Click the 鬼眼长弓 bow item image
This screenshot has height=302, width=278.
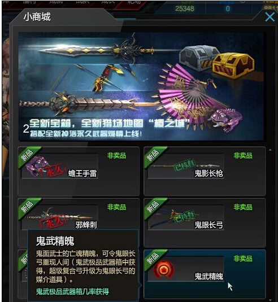pyautogui.click(x=176, y=217)
